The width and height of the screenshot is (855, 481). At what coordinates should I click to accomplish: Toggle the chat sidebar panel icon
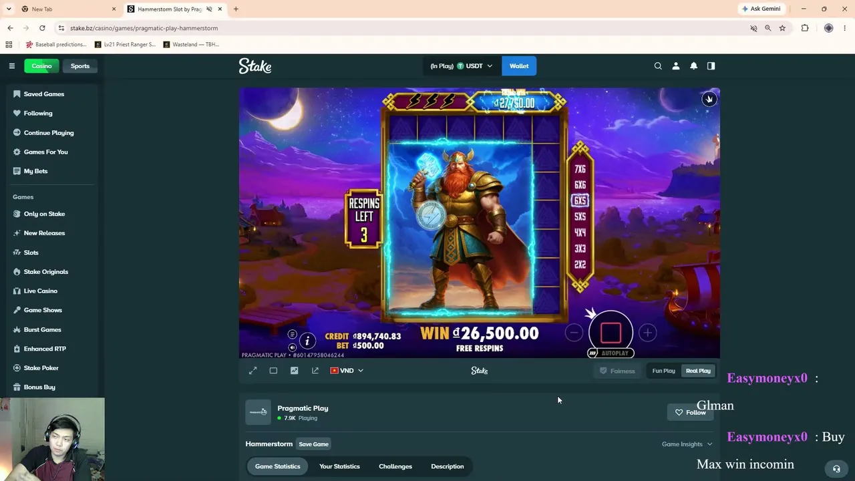[x=711, y=66]
